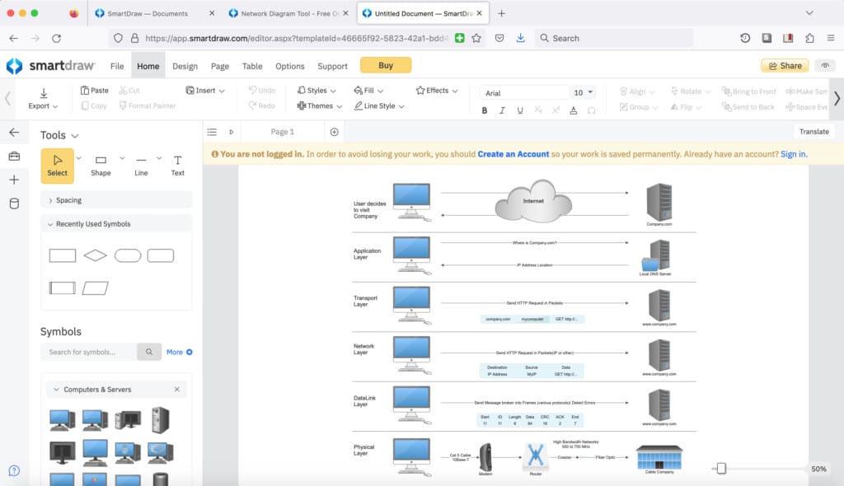Open the help question mark icon
This screenshot has height=486, width=844.
click(14, 471)
